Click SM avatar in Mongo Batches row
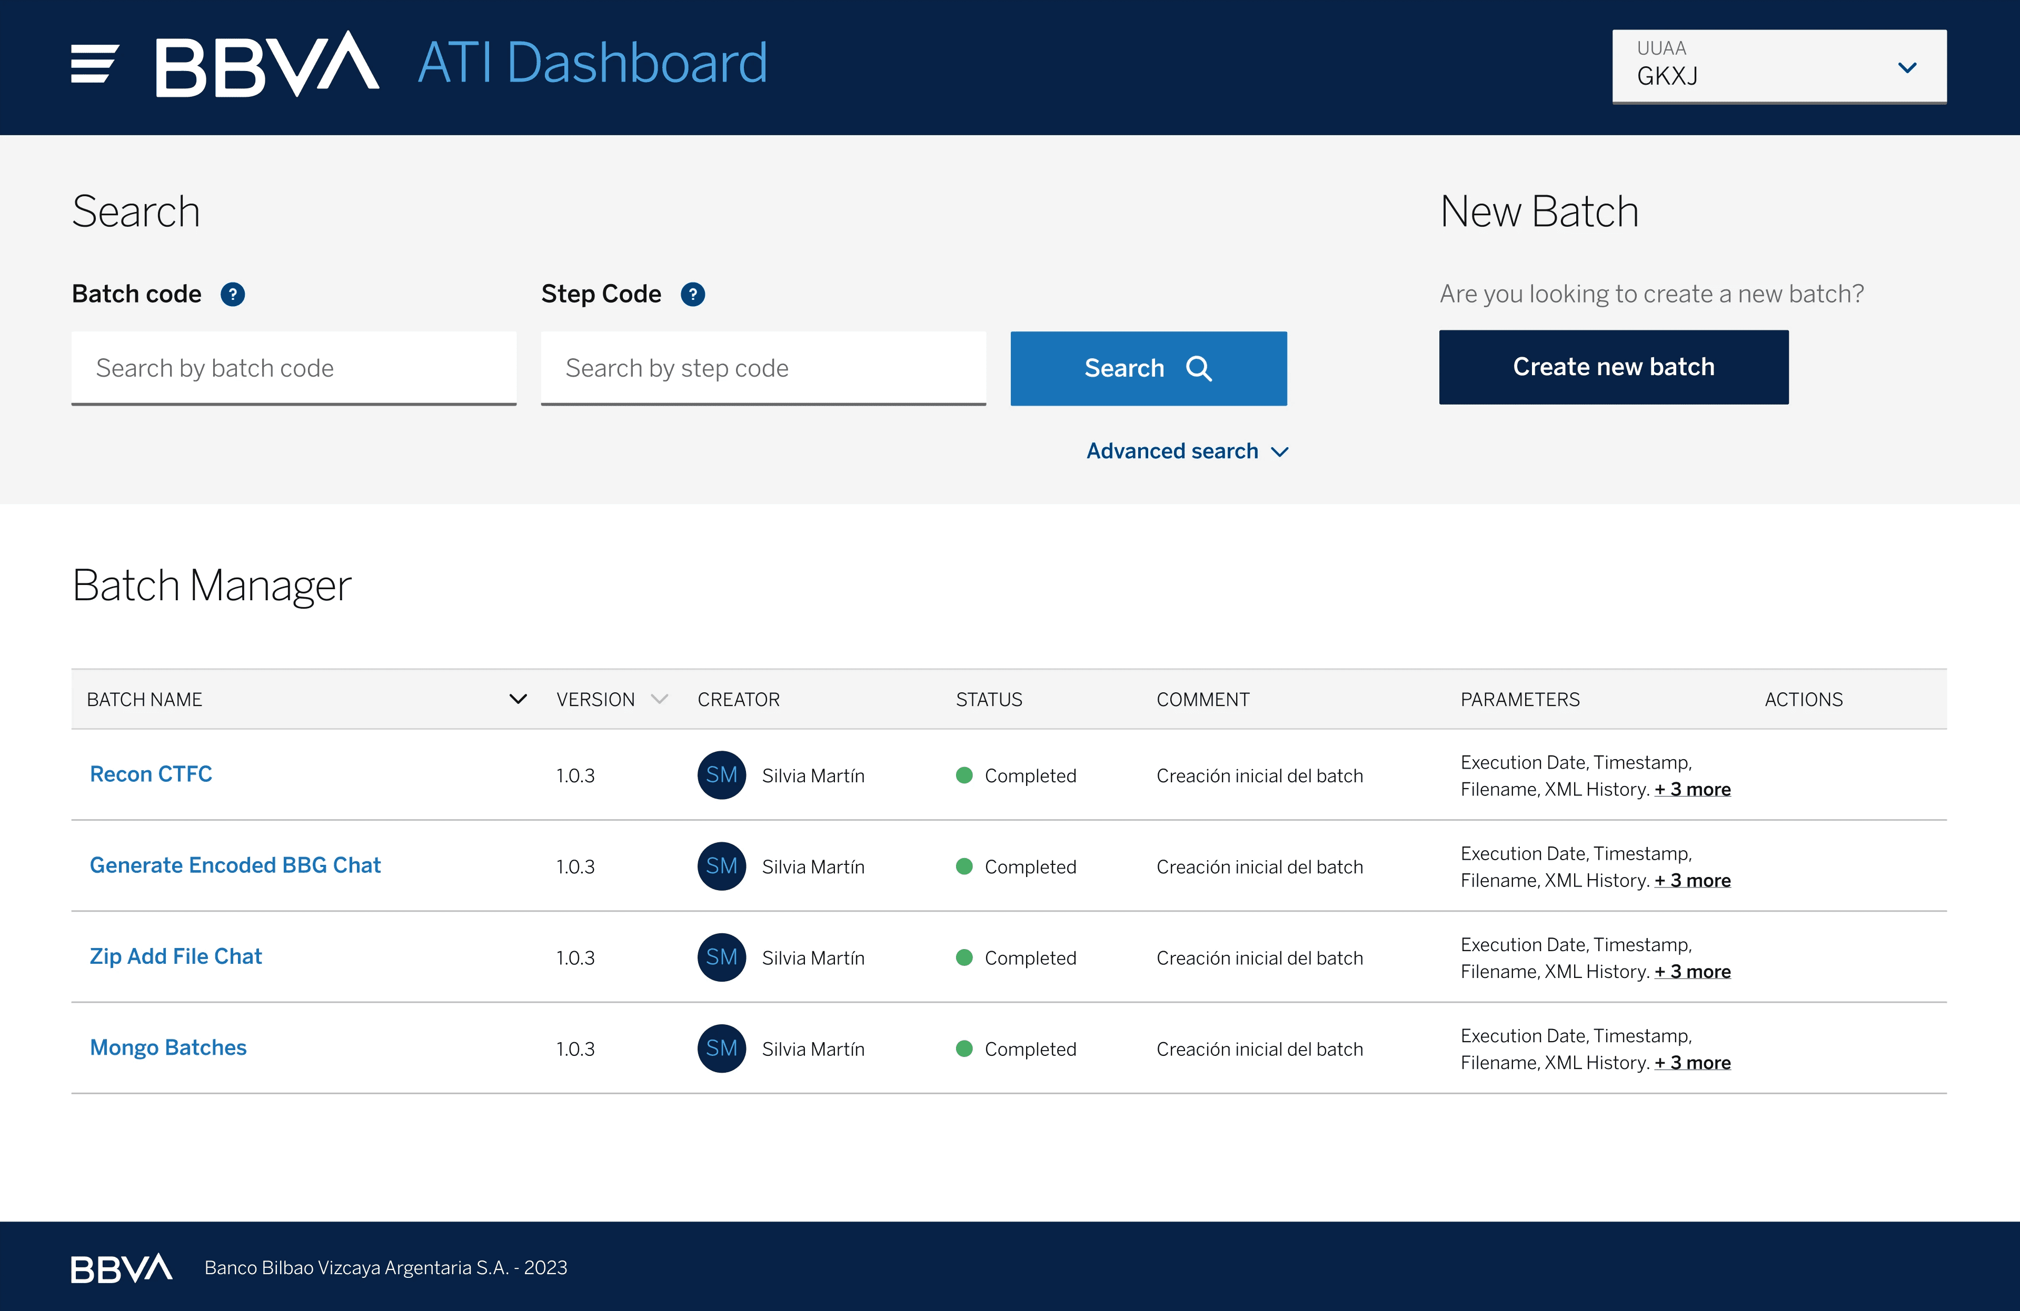Screen dimensions: 2020x1311 pyautogui.click(x=721, y=1048)
